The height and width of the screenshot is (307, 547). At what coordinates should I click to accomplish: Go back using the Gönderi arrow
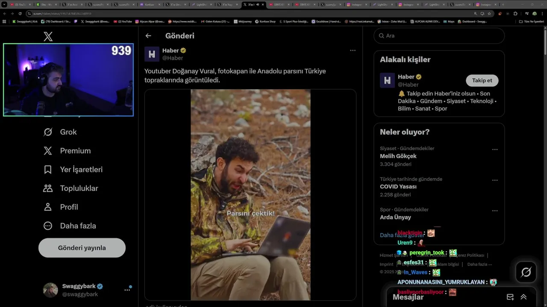point(148,36)
